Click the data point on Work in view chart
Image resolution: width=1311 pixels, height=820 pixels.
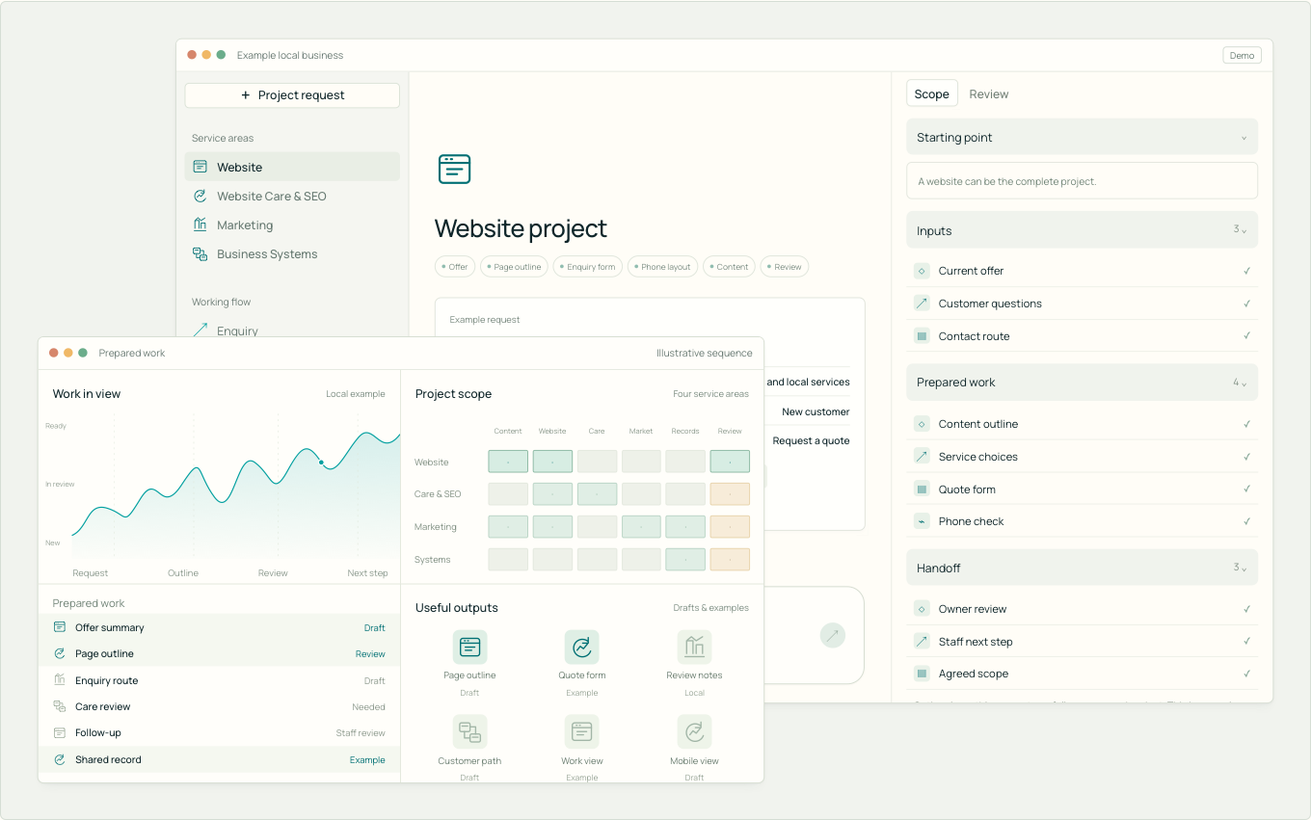(x=321, y=463)
